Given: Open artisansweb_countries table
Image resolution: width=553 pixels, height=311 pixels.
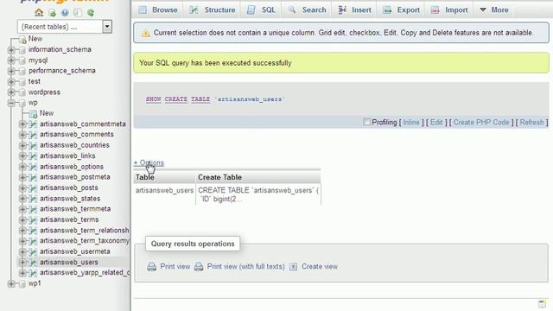Looking at the screenshot, I should [74, 145].
